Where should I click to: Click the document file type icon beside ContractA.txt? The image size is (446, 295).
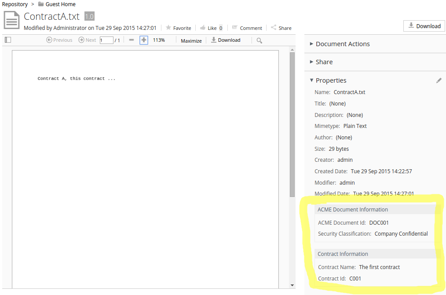click(11, 20)
